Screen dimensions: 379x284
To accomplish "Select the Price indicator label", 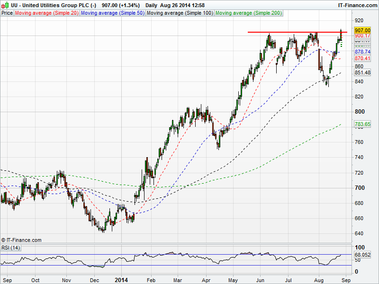I will tap(7, 13).
